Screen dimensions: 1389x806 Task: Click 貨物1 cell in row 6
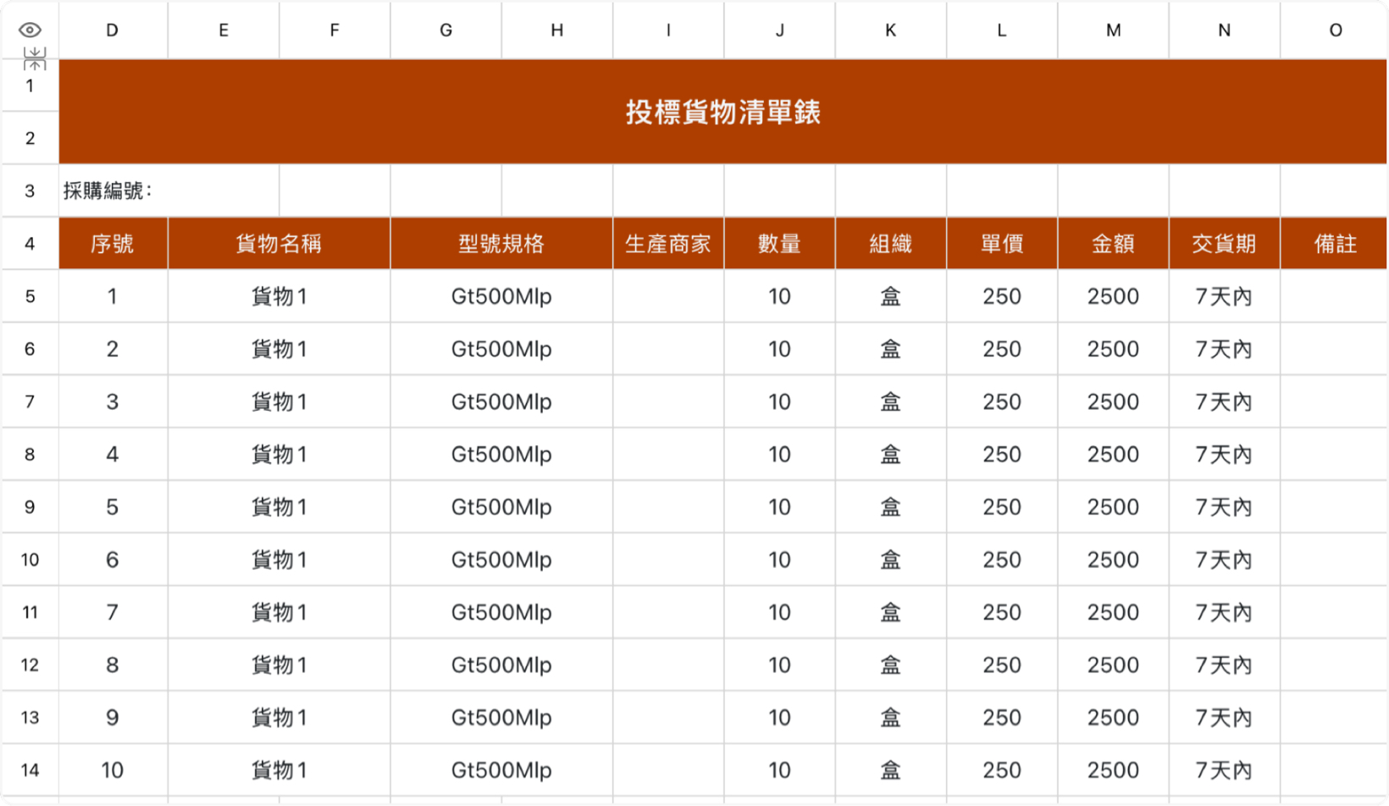279,349
